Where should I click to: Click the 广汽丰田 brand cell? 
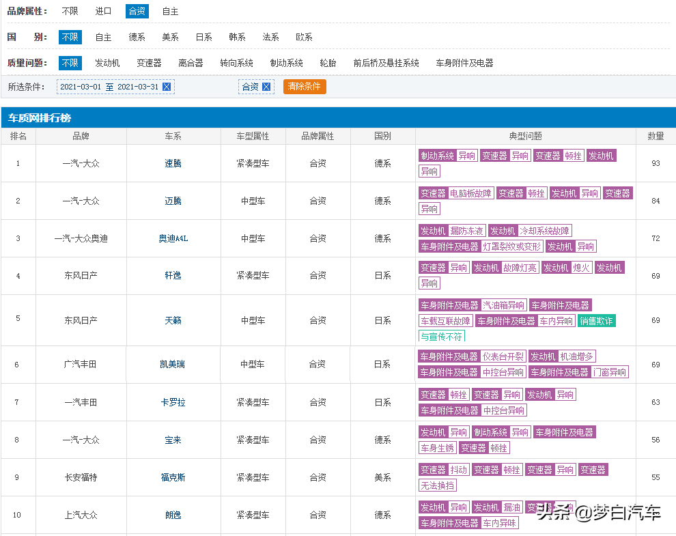tap(80, 365)
